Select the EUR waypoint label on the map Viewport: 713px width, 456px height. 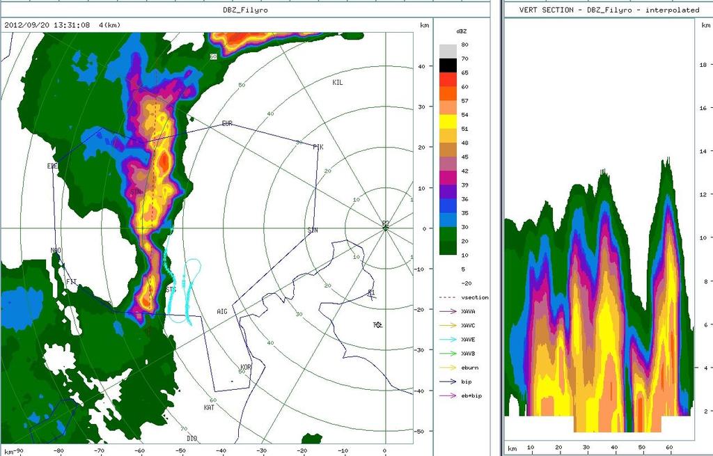click(227, 124)
